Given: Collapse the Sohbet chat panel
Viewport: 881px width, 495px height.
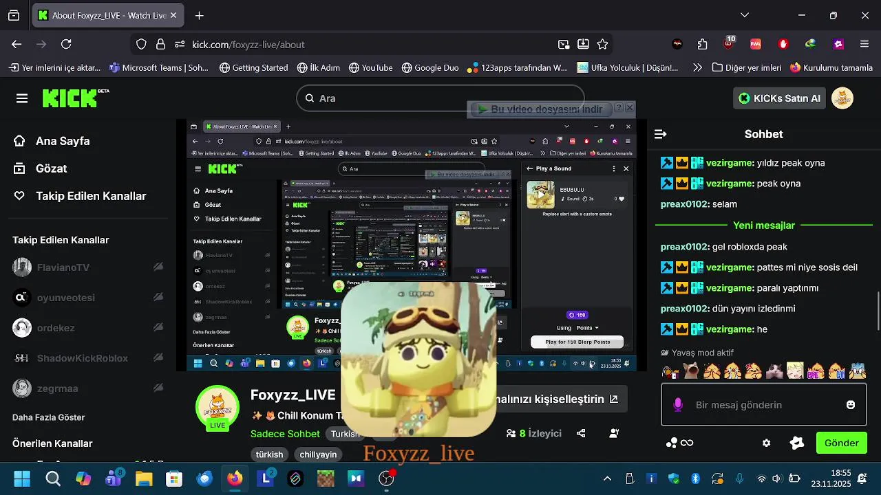Looking at the screenshot, I should [660, 134].
